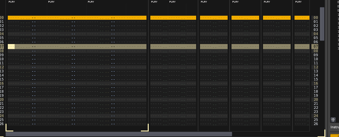Click row number 20 in the right column

coord(316,99)
